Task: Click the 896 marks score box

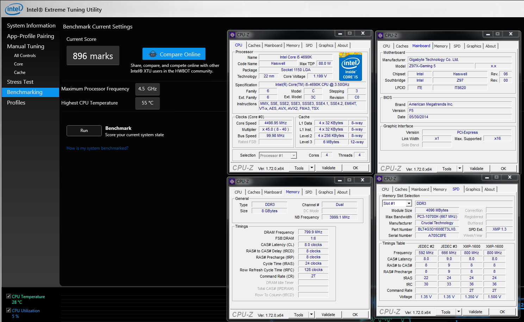Action: coord(93,56)
